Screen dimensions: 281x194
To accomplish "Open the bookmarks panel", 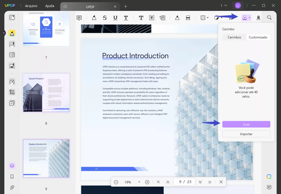I will [x=11, y=177].
